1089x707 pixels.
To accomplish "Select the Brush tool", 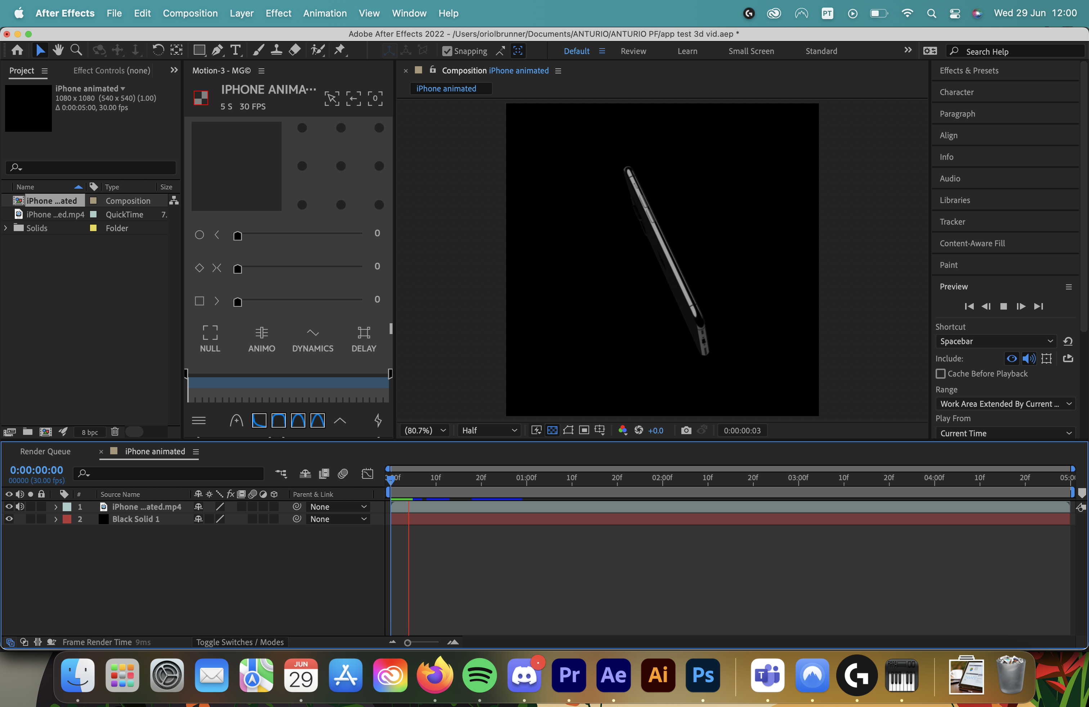I will [x=259, y=50].
